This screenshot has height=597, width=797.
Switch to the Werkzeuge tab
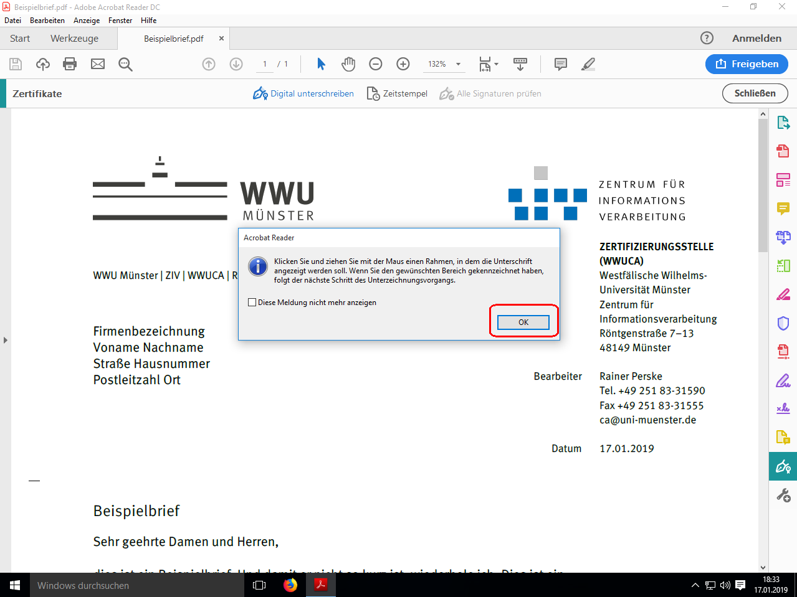[74, 39]
